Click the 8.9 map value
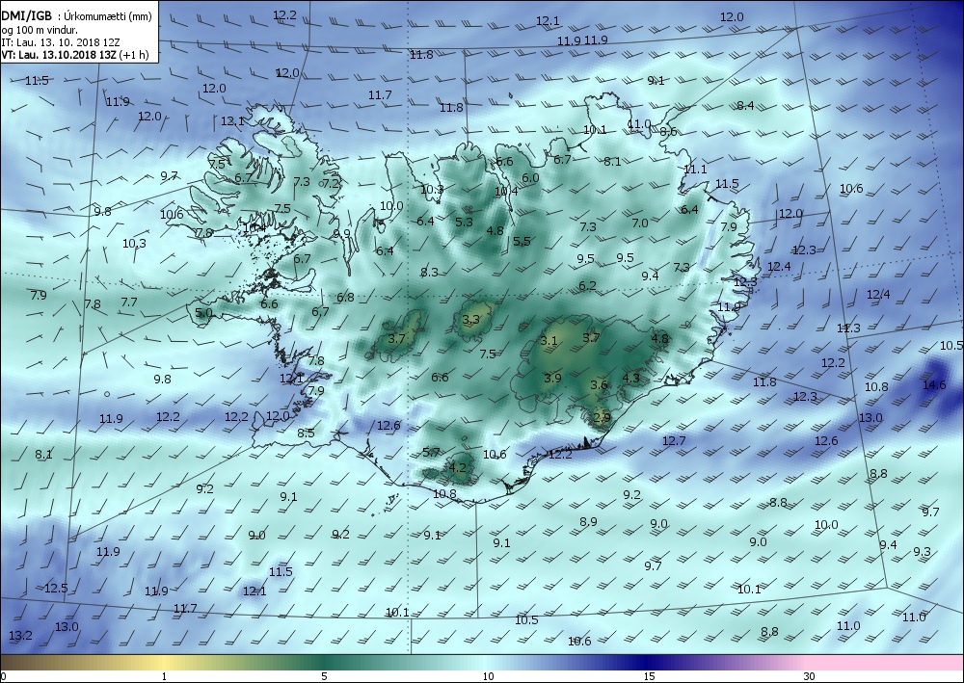This screenshot has width=964, height=683. pos(588,521)
